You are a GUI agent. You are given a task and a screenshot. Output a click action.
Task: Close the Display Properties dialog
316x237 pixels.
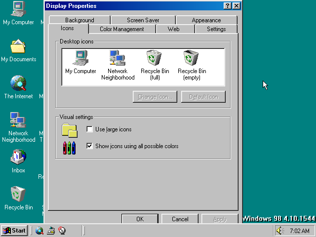pyautogui.click(x=236, y=6)
